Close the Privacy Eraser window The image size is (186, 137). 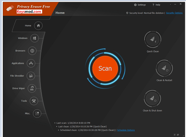click(181, 4)
